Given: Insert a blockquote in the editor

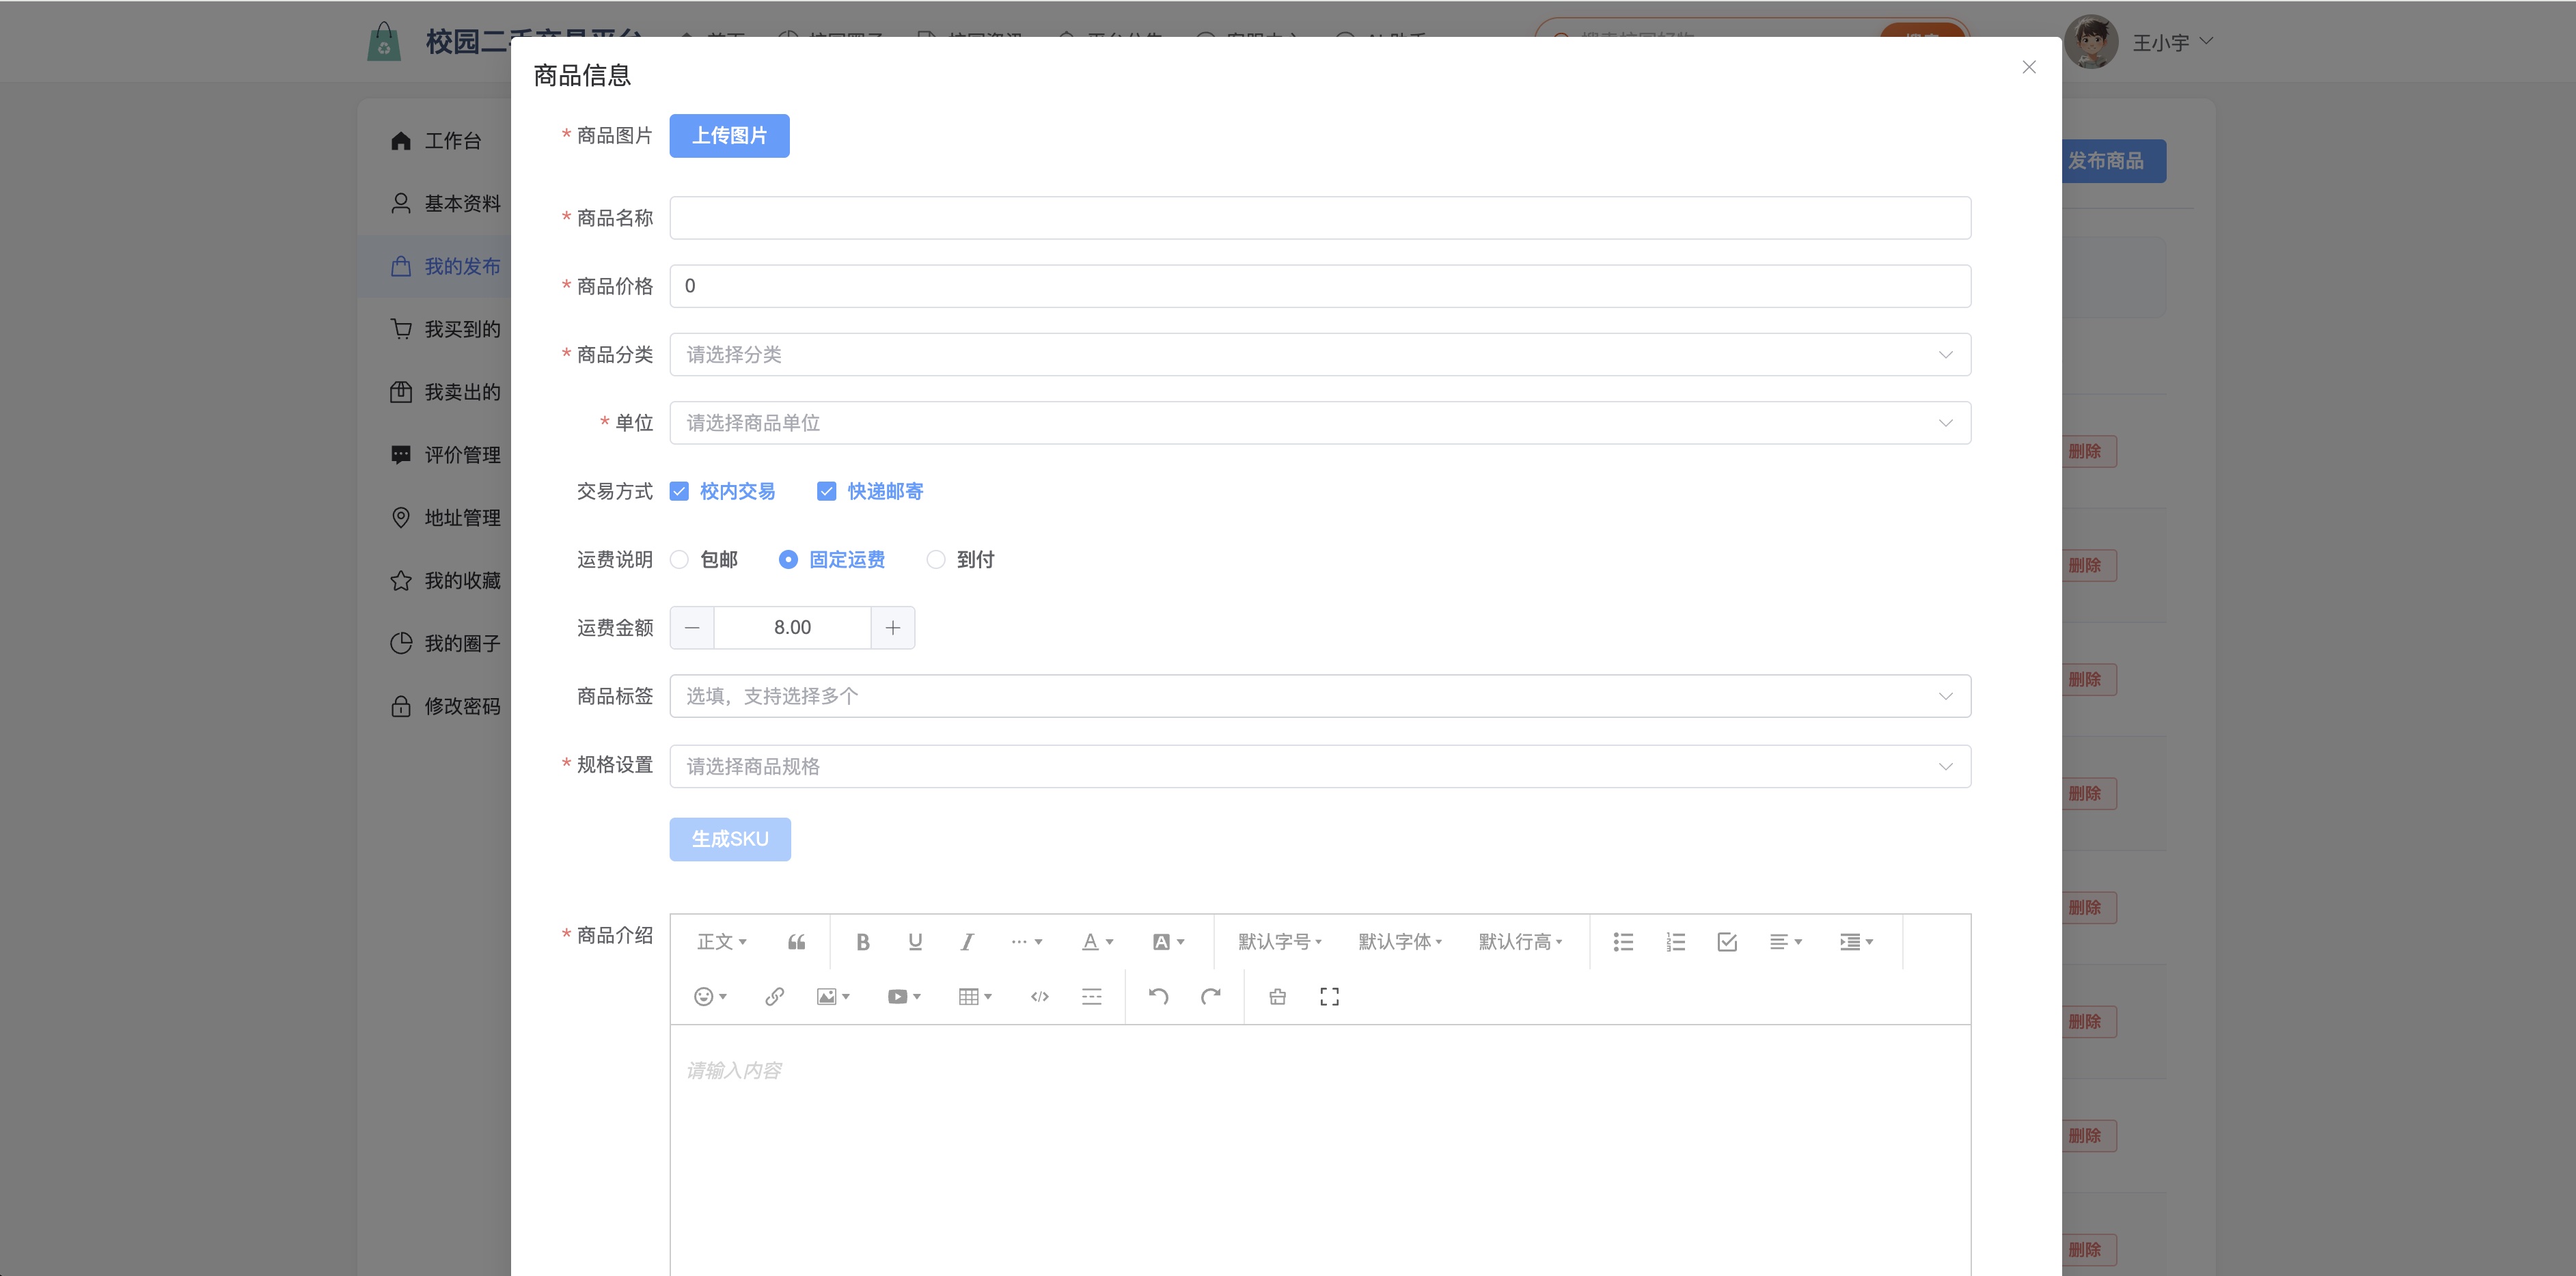Looking at the screenshot, I should pos(796,942).
